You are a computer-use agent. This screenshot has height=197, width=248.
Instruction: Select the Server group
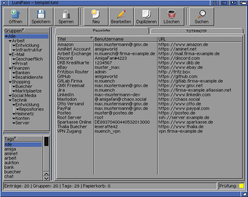(x=22, y=123)
